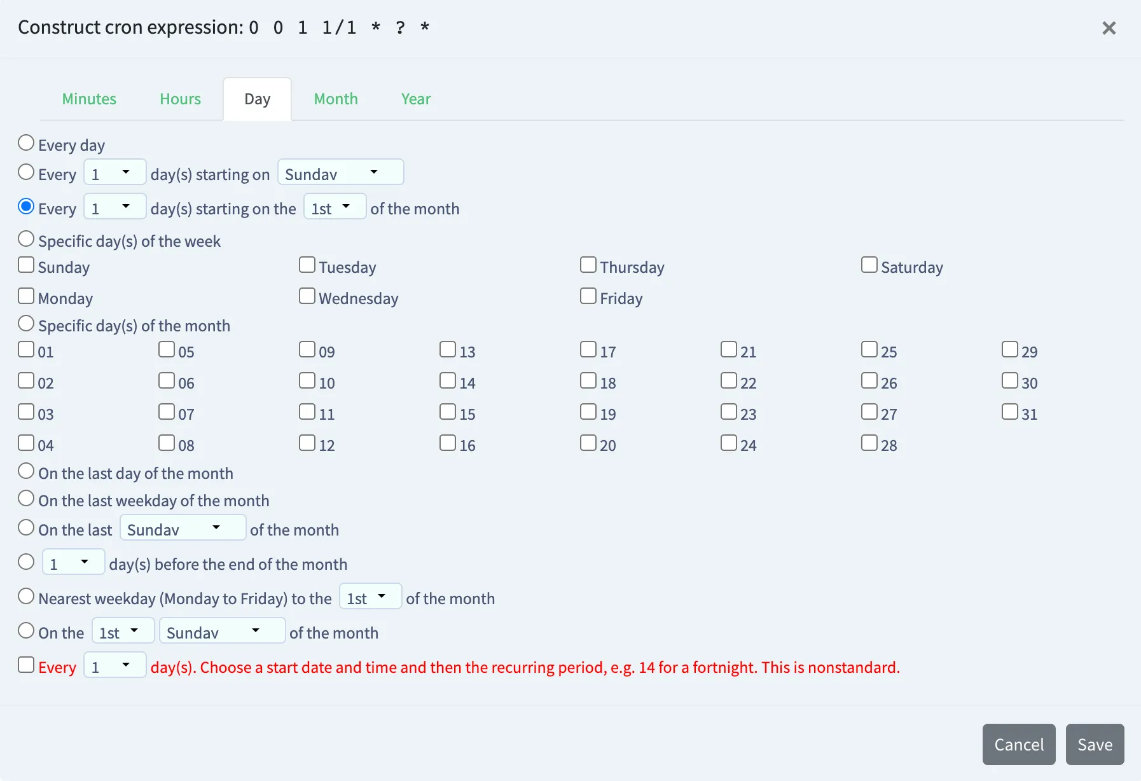Open the starting weekday Sunday dropdown
The image size is (1141, 781).
(340, 172)
